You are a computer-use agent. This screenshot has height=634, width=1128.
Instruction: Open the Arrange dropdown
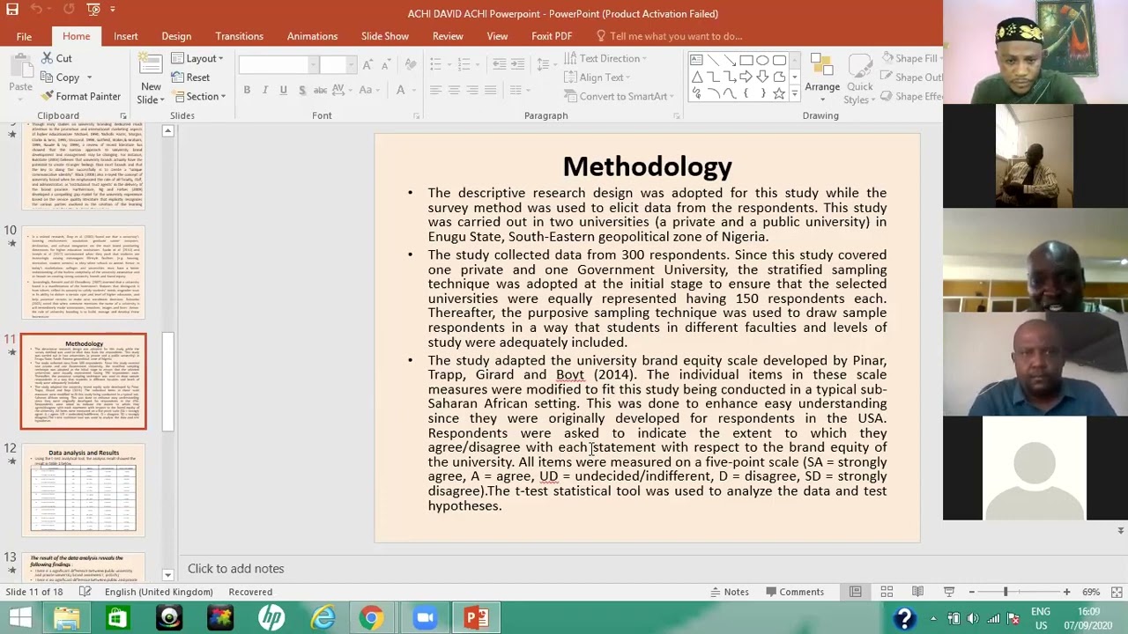click(x=822, y=79)
